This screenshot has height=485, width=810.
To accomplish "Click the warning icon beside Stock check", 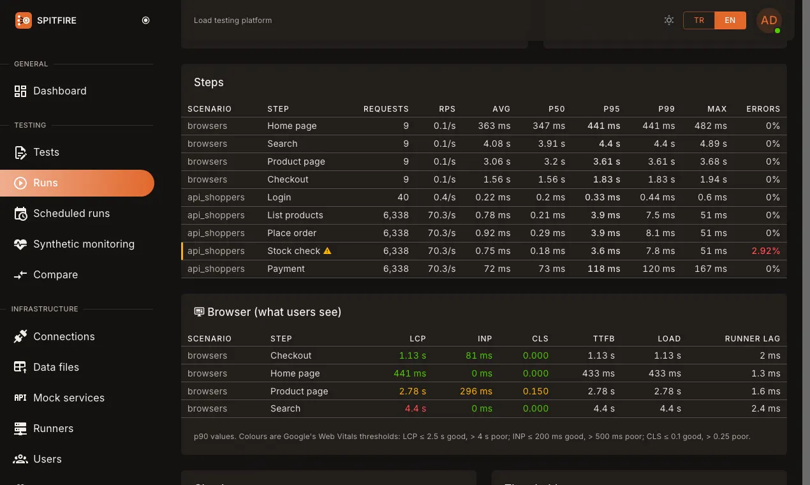I will coord(327,251).
